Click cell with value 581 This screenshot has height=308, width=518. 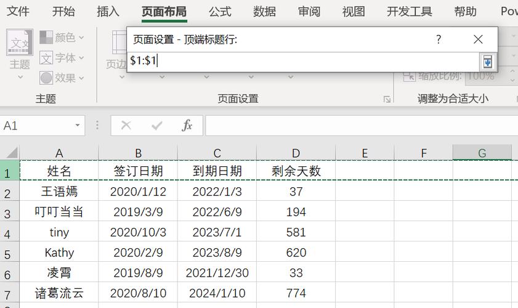[296, 232]
